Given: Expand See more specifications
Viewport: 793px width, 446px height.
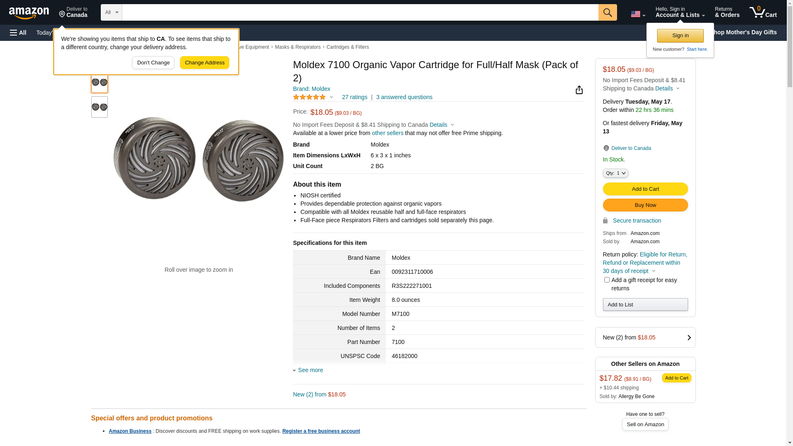Looking at the screenshot, I should (x=310, y=370).
